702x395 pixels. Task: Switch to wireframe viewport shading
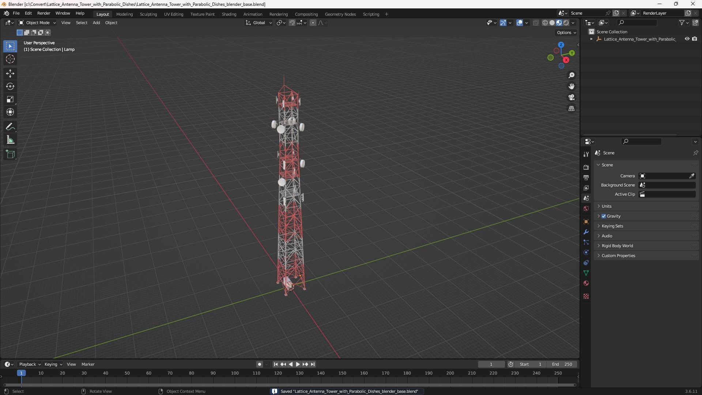[545, 23]
